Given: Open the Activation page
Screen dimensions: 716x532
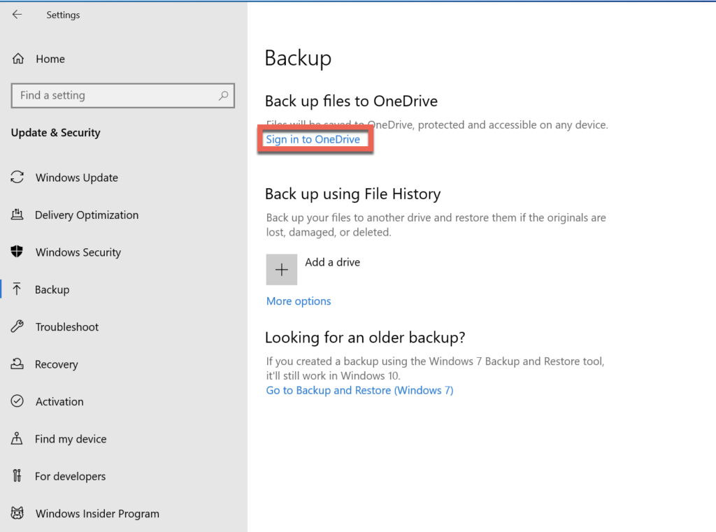Looking at the screenshot, I should (59, 402).
